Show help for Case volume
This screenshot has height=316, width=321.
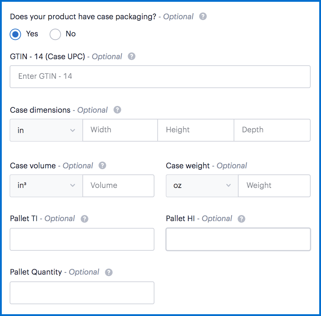pos(102,165)
